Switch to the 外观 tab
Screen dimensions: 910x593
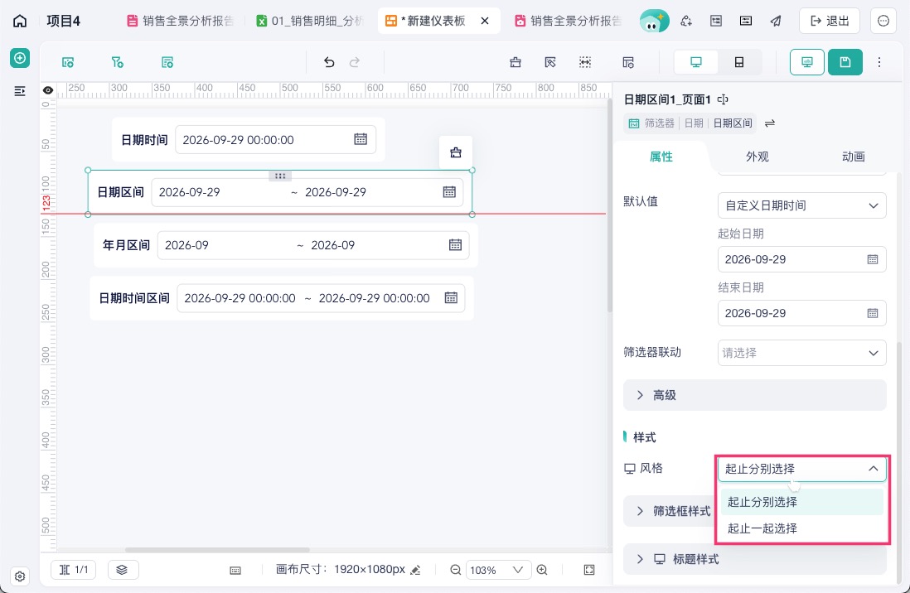pyautogui.click(x=757, y=157)
